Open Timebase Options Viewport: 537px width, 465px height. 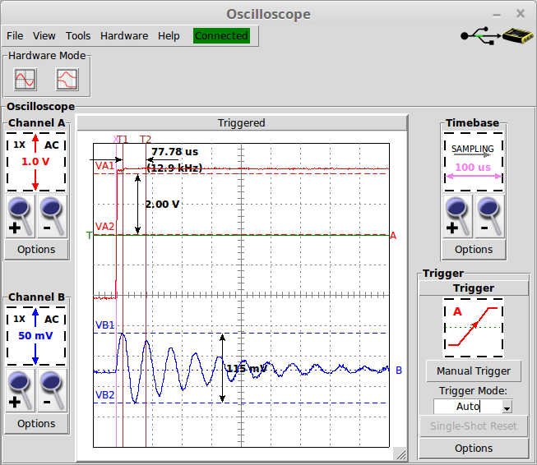click(474, 250)
